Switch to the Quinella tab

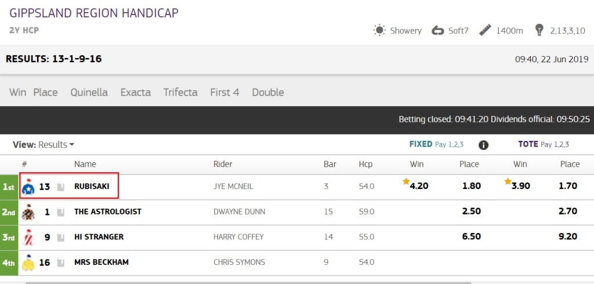click(89, 92)
